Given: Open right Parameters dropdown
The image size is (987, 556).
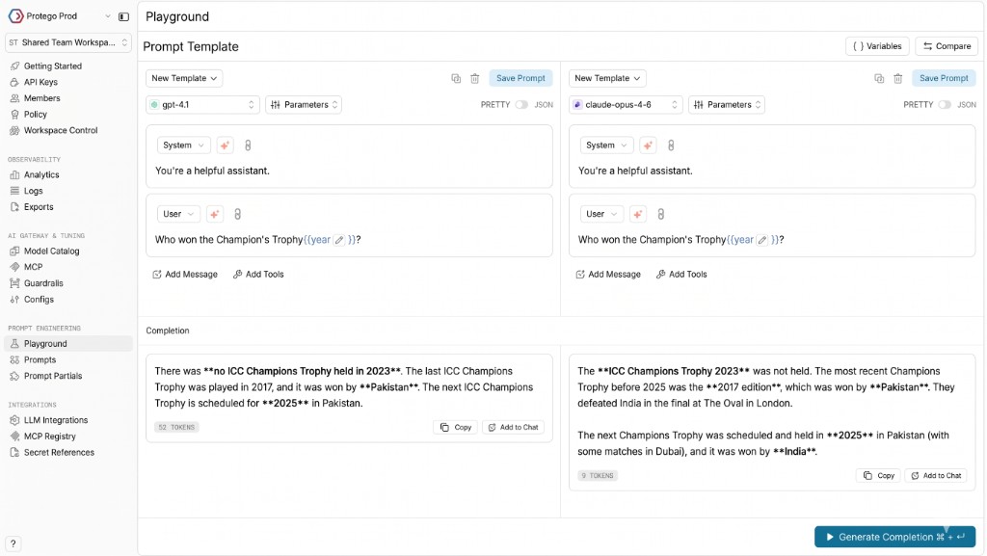Looking at the screenshot, I should (727, 105).
